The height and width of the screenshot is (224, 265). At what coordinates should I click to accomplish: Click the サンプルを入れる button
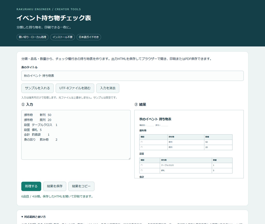37,88
